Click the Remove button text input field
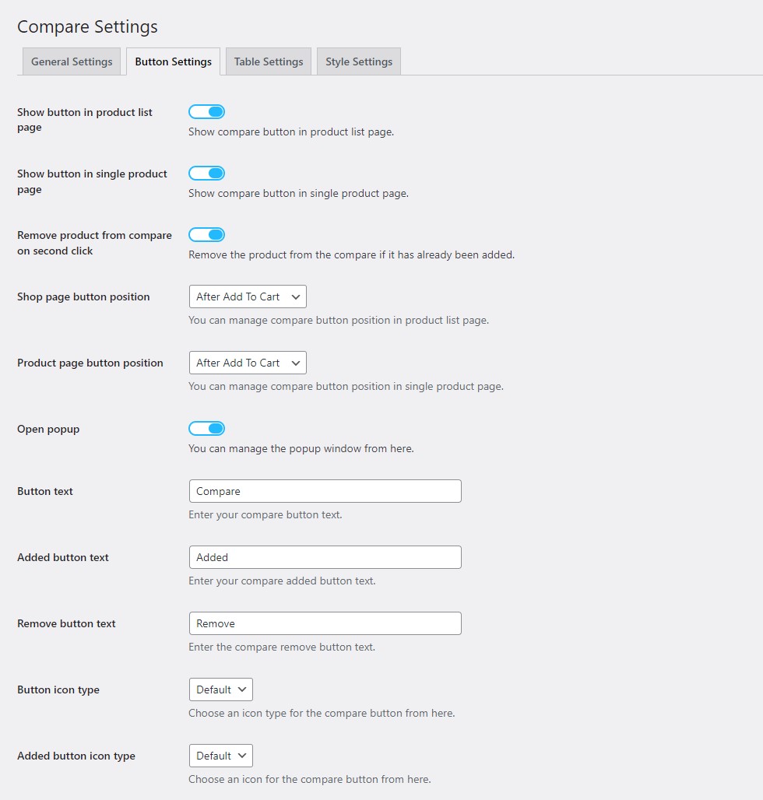The height and width of the screenshot is (800, 763). [x=325, y=623]
